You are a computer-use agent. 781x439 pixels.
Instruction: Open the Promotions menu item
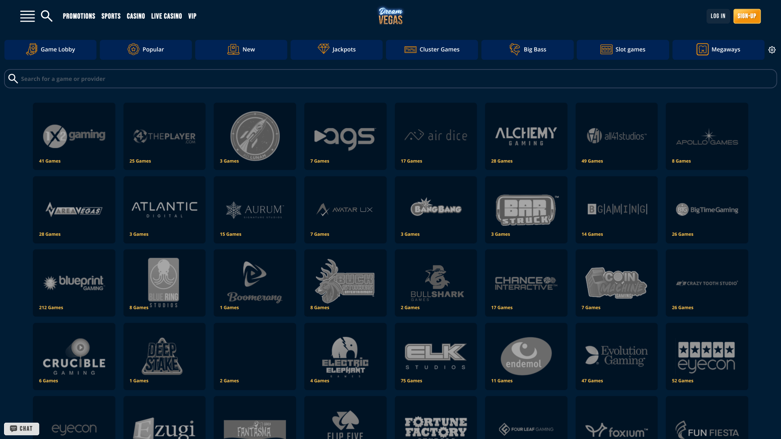79,16
